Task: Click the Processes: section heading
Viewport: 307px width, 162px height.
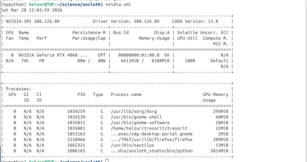Action: coord(18,89)
